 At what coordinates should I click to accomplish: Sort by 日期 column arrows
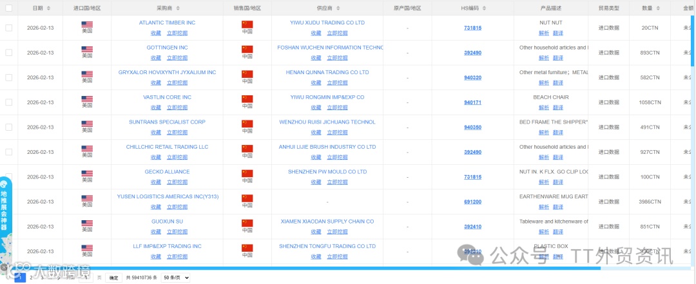click(48, 8)
